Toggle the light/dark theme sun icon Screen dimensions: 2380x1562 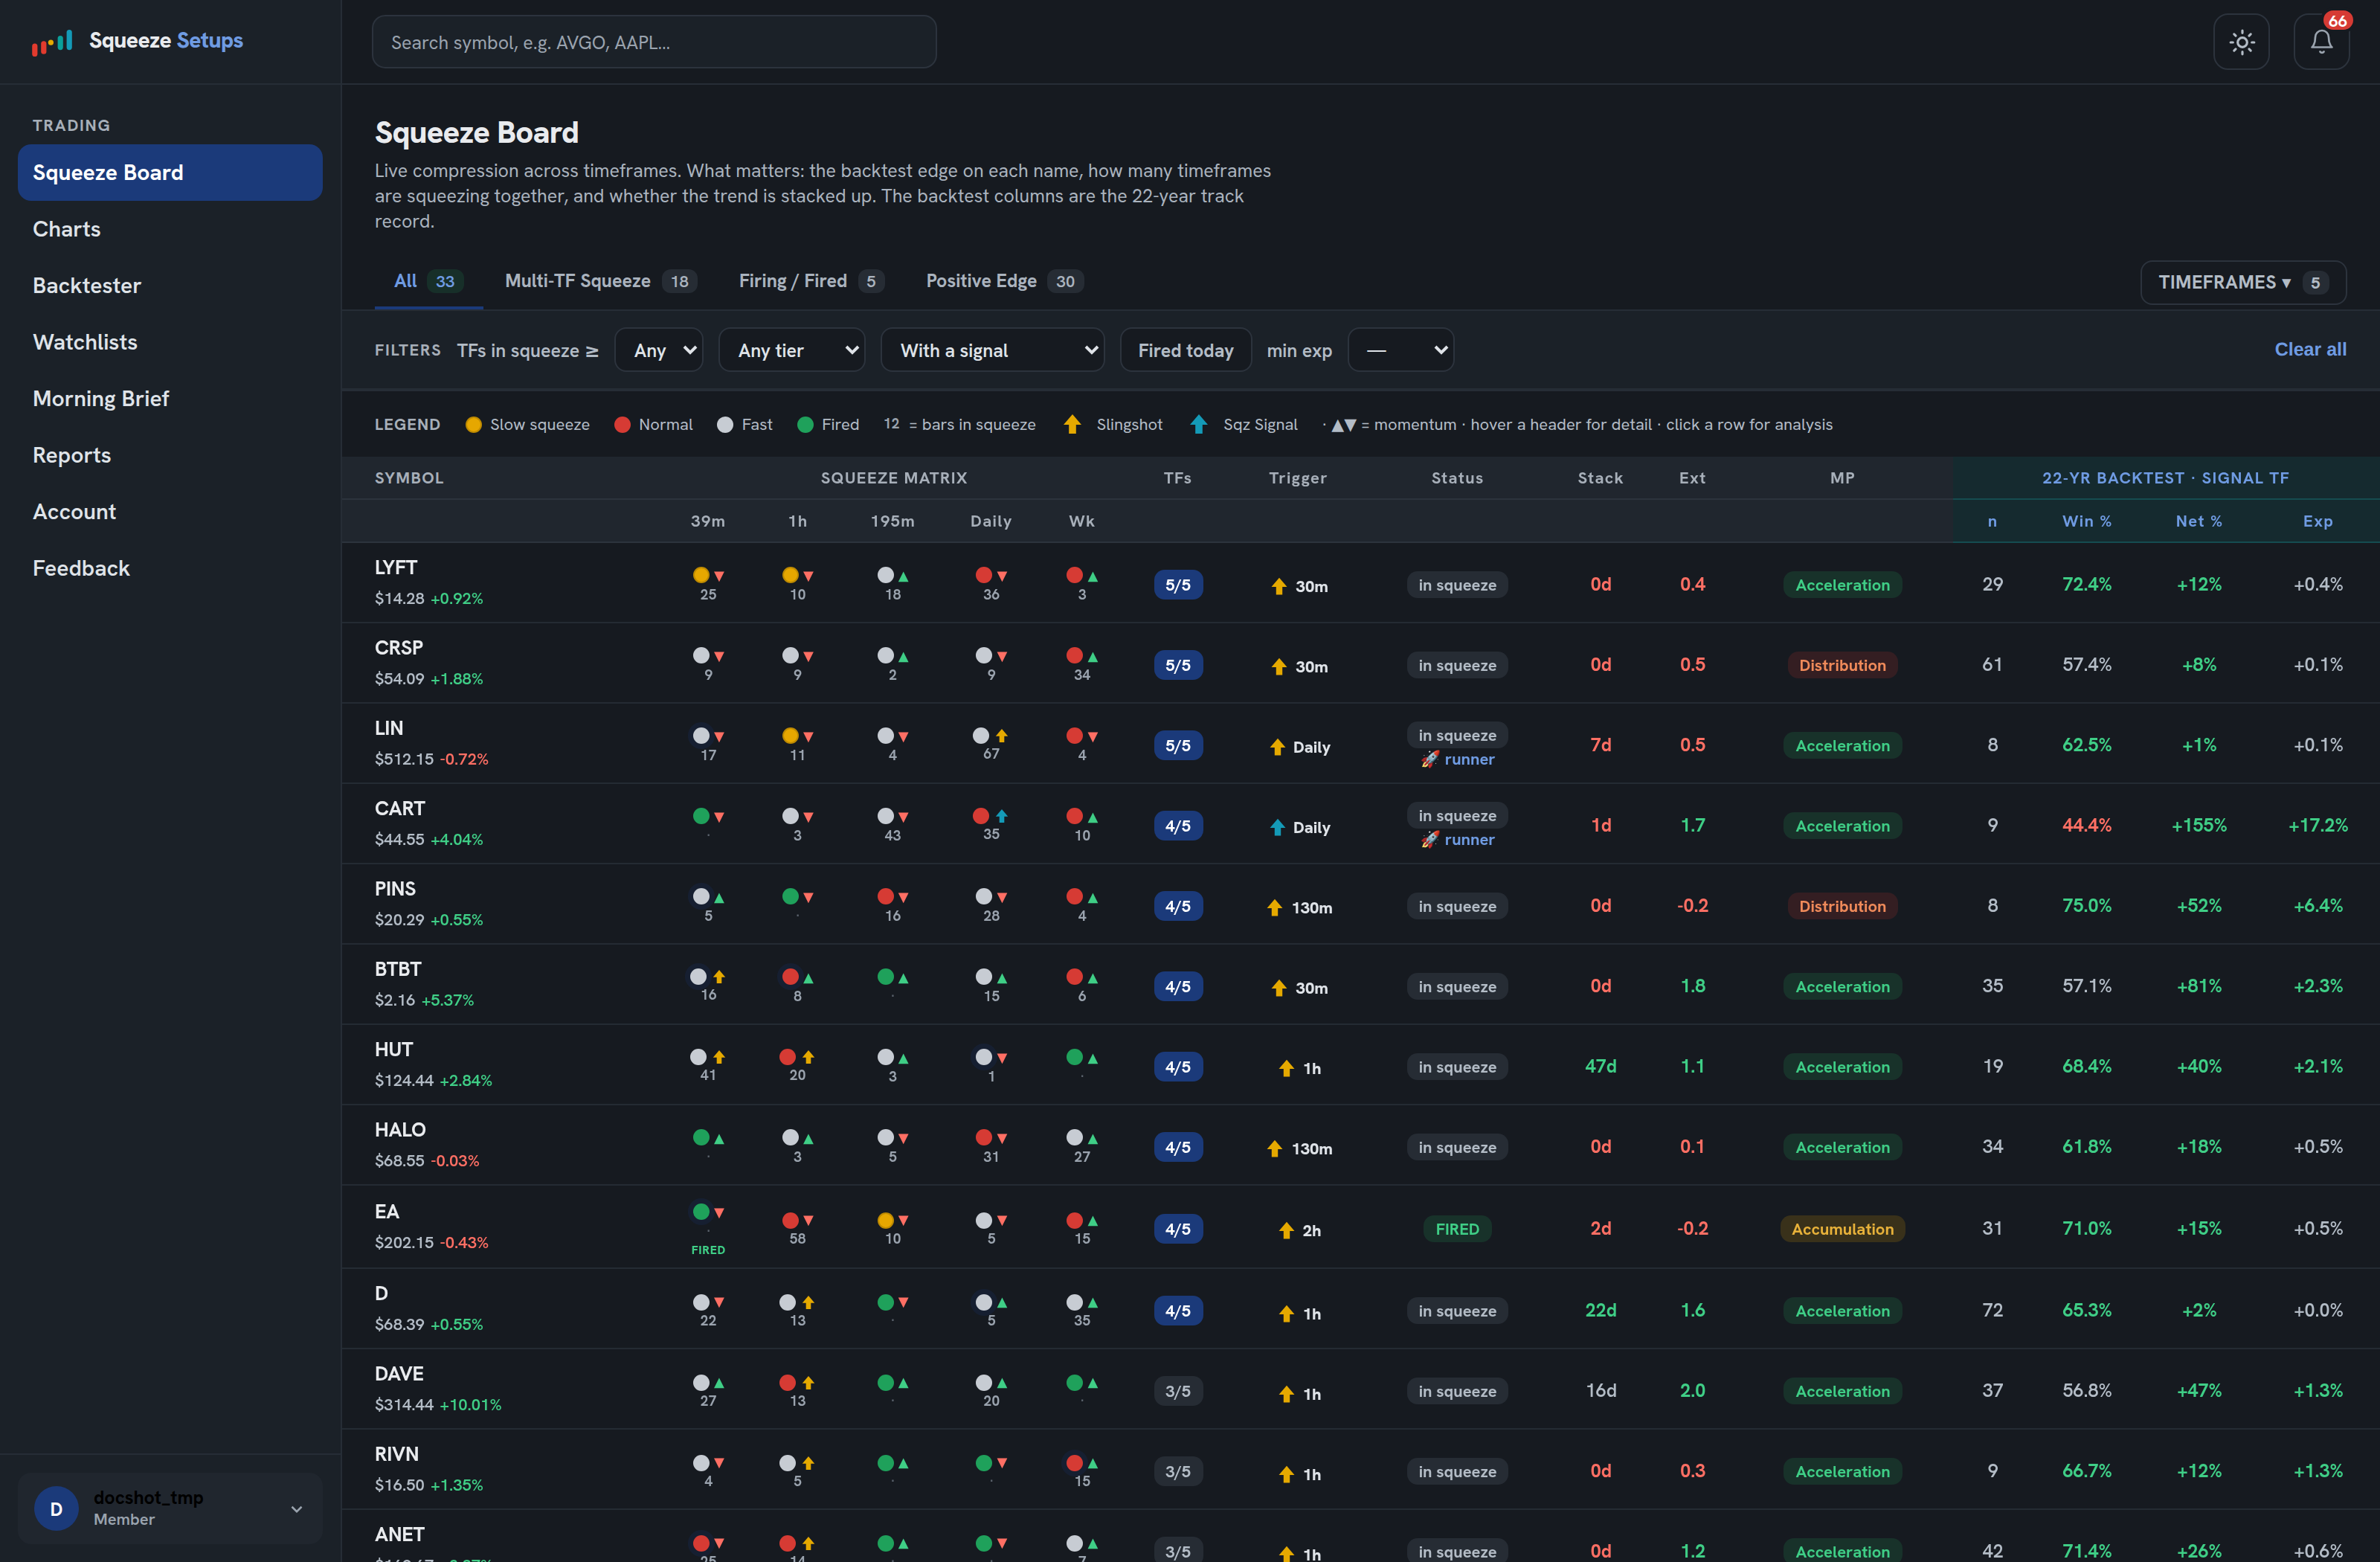click(2241, 42)
